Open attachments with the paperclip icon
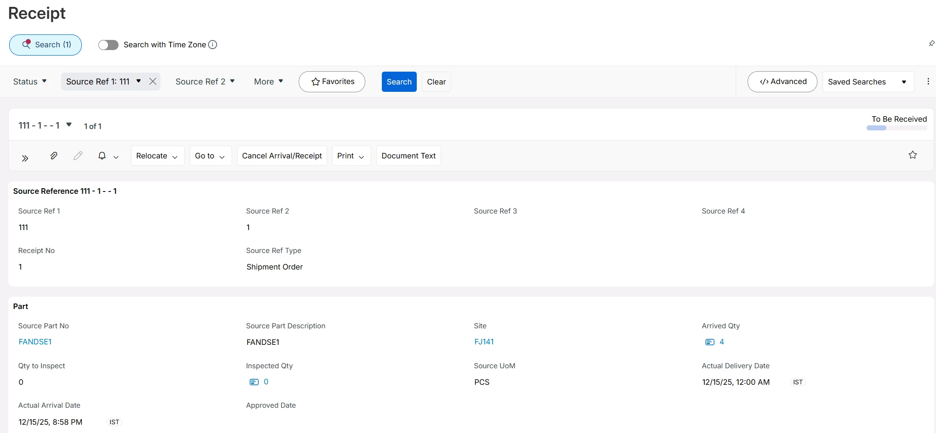The image size is (936, 433). [54, 156]
